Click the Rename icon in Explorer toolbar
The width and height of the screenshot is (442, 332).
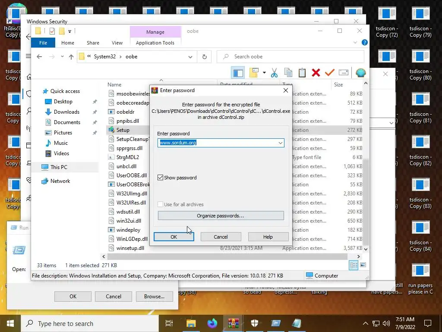pyautogui.click(x=343, y=73)
